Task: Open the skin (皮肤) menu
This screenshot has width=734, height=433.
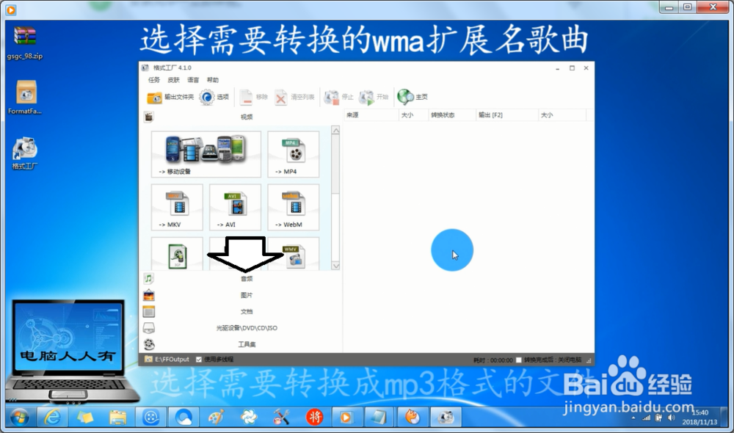Action: coord(174,80)
